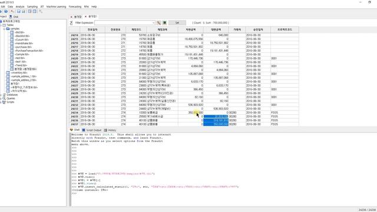Click the table icon next to Blacklist.tbl

click(12, 36)
